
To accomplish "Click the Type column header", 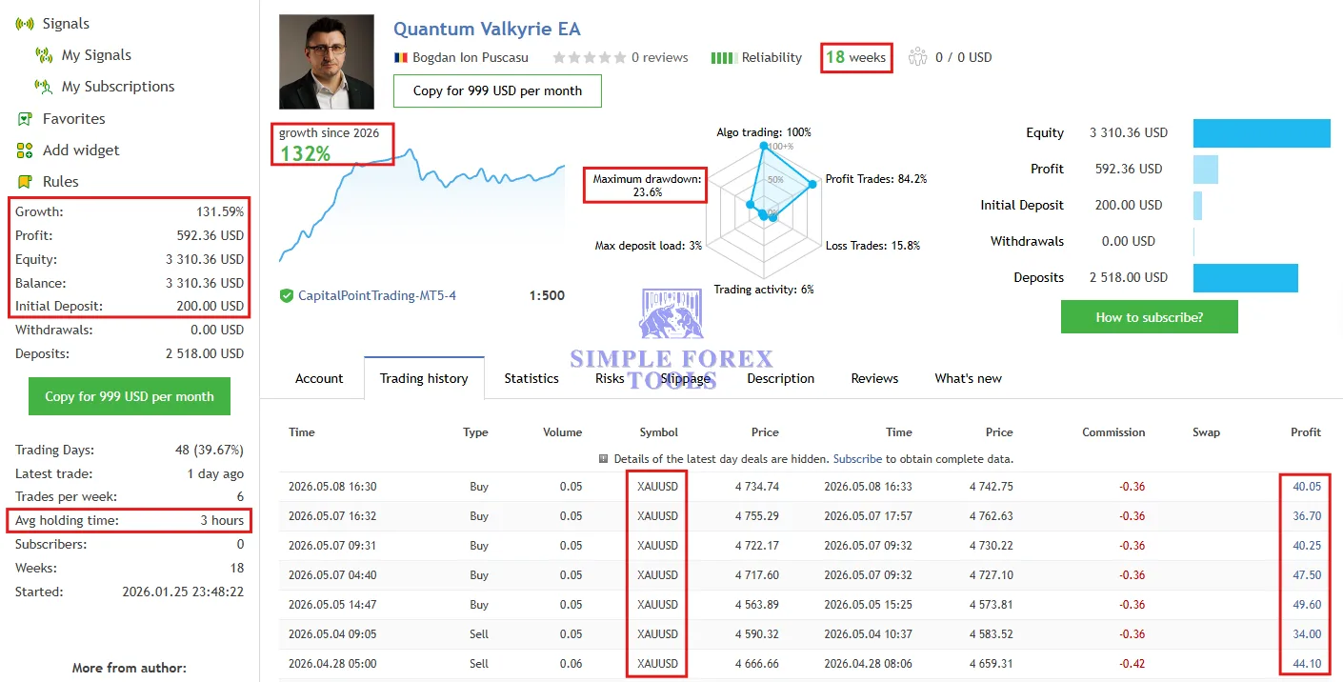I will [x=475, y=432].
